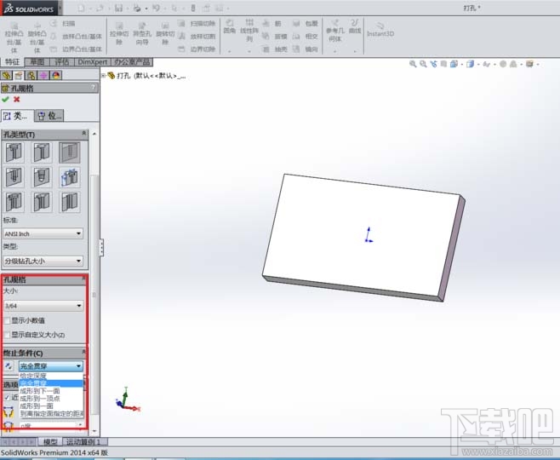
Task: Select the countersink slot type icon
Action: [42, 202]
